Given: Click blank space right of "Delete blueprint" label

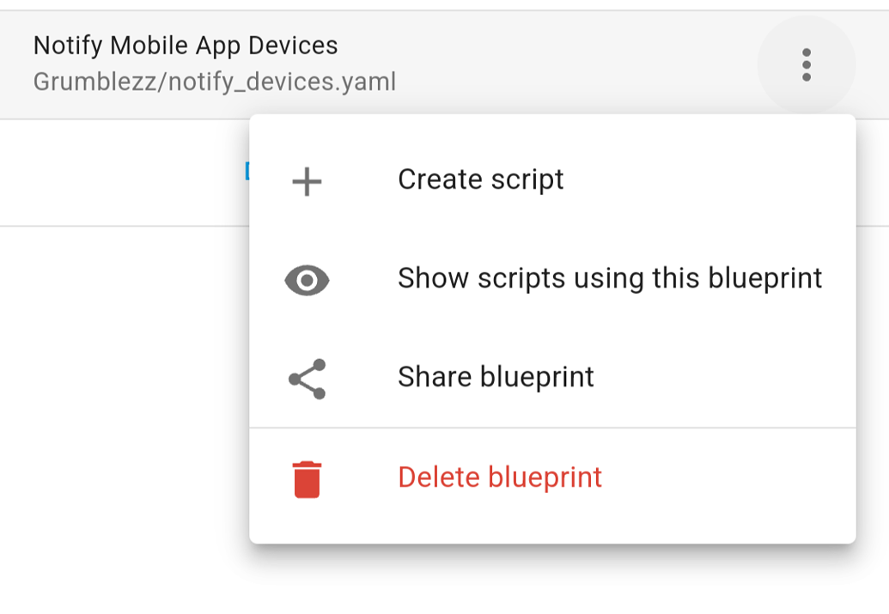Looking at the screenshot, I should [730, 477].
